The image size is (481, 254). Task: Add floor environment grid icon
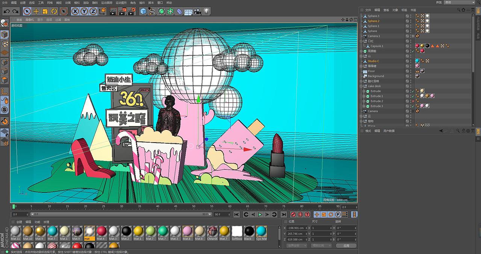[189, 11]
